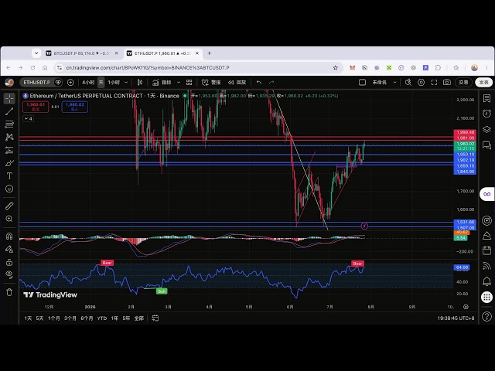Toggle magnet mode in left toolbar

coord(9,236)
